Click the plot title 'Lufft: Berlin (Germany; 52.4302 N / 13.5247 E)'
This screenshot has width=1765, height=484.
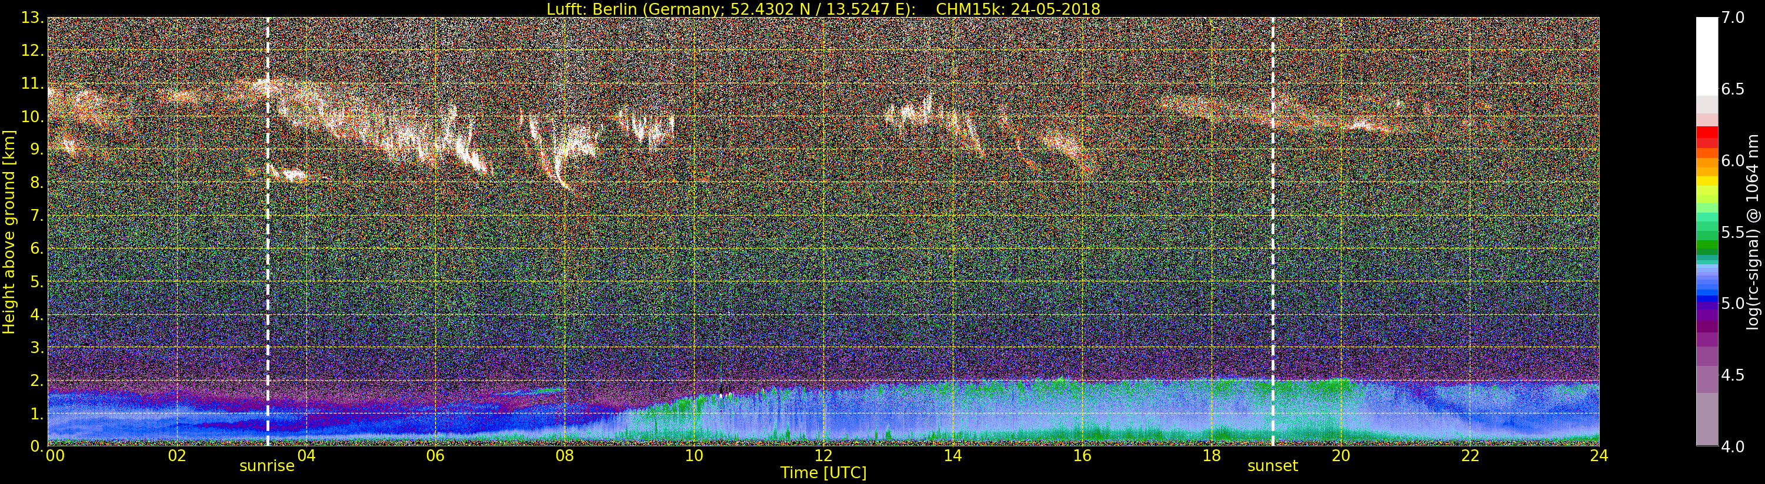(x=731, y=9)
